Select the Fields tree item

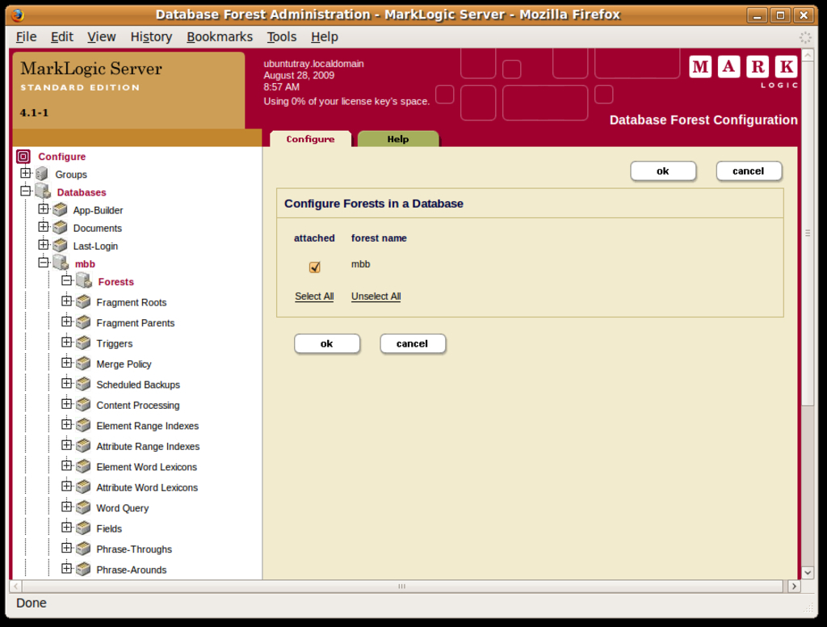pos(109,529)
